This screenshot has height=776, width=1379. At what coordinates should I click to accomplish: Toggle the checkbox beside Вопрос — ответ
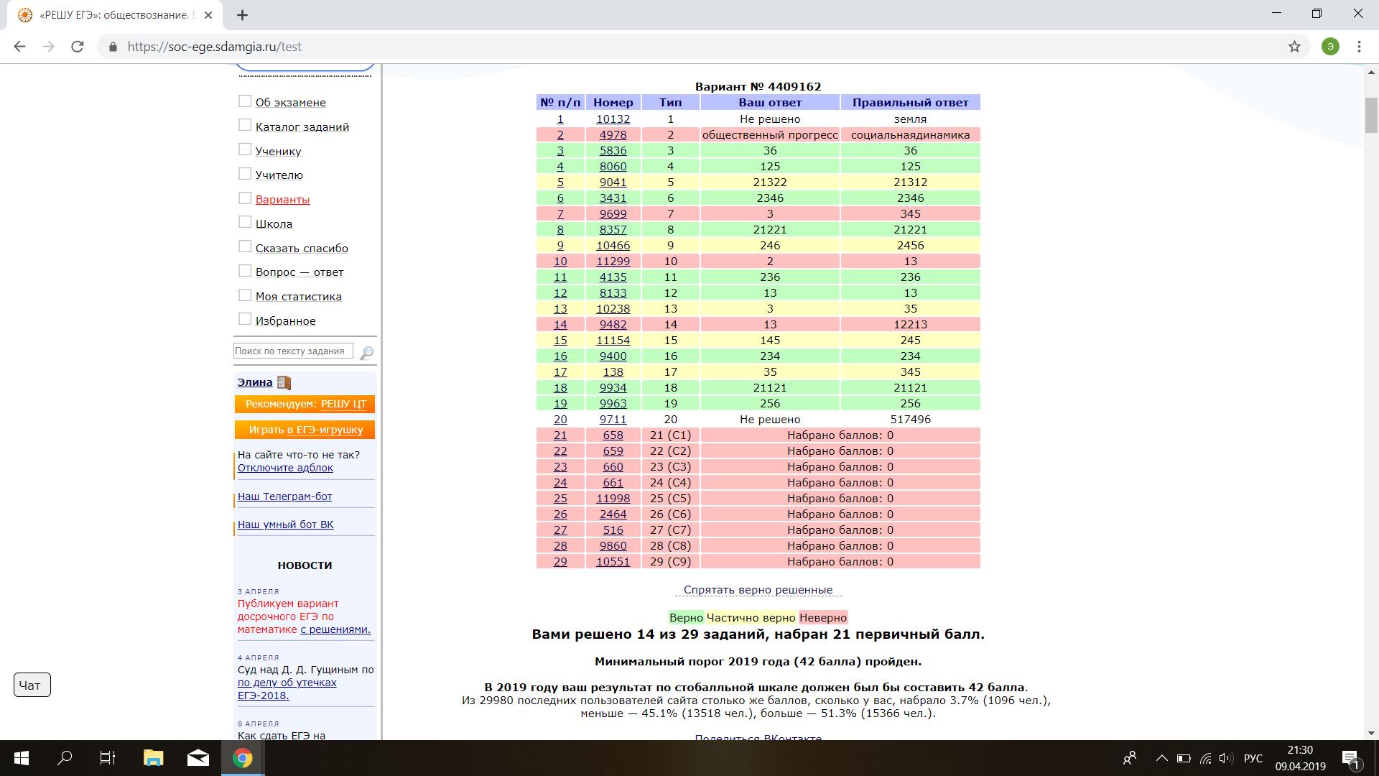click(x=245, y=271)
